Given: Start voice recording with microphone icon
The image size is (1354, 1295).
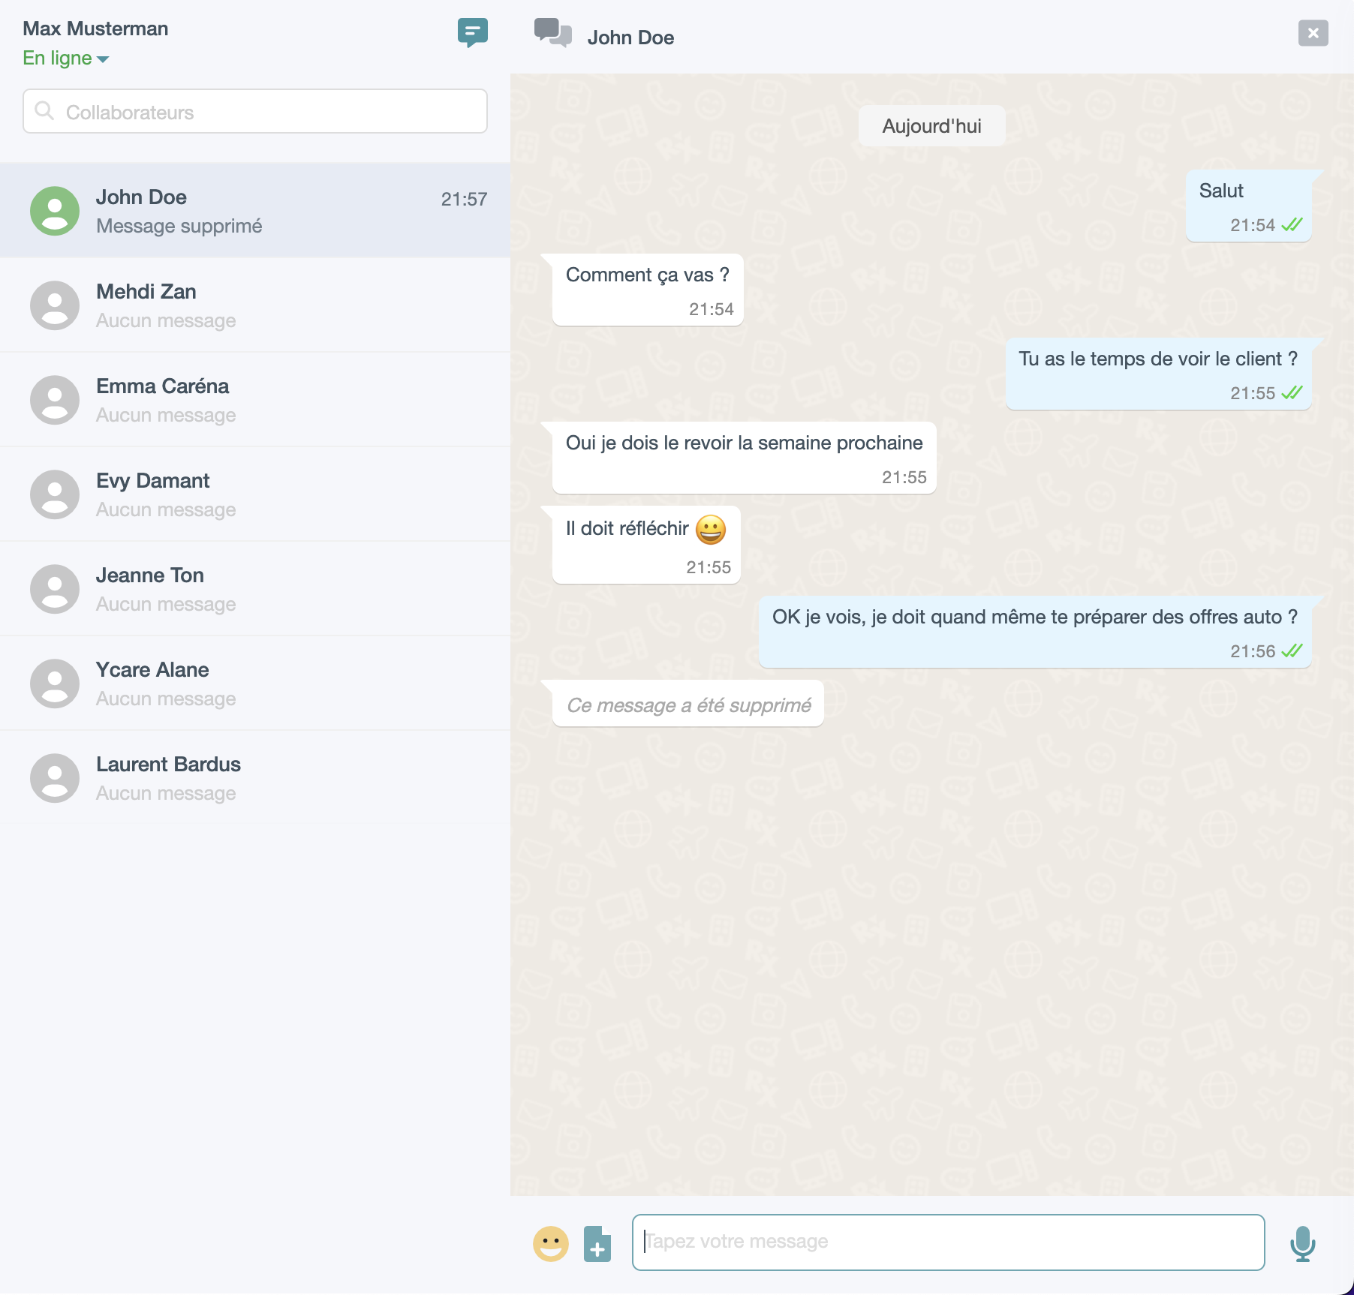Looking at the screenshot, I should point(1302,1243).
